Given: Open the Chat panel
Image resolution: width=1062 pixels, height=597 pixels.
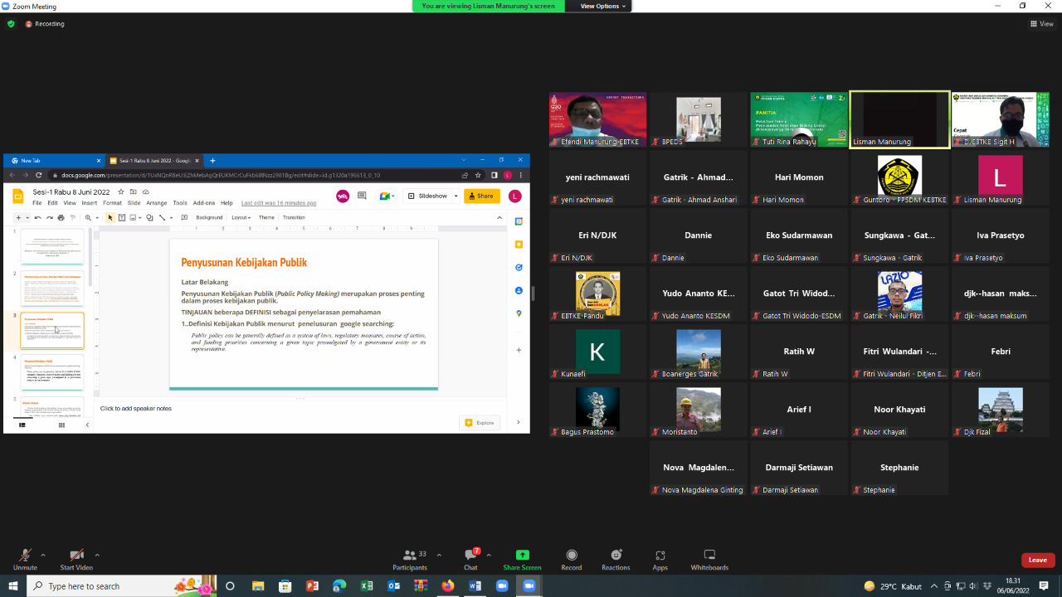Looking at the screenshot, I should coord(470,556).
